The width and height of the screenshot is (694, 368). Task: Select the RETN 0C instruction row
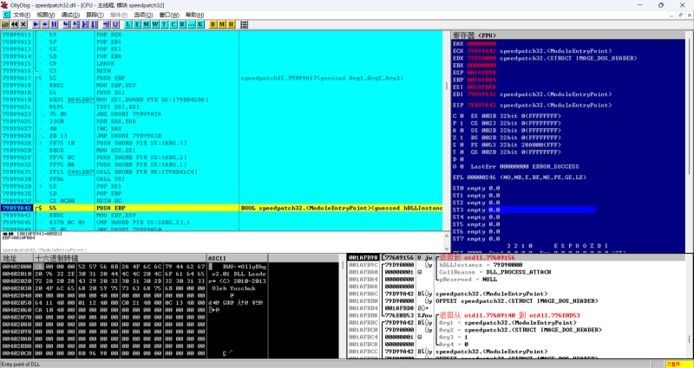(221, 201)
